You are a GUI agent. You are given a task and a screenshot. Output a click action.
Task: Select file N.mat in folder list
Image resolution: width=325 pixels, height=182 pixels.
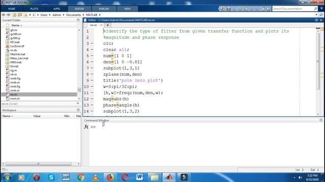pos(14,66)
